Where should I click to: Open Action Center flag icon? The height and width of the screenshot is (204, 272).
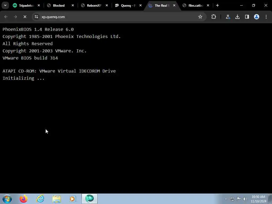point(239,199)
